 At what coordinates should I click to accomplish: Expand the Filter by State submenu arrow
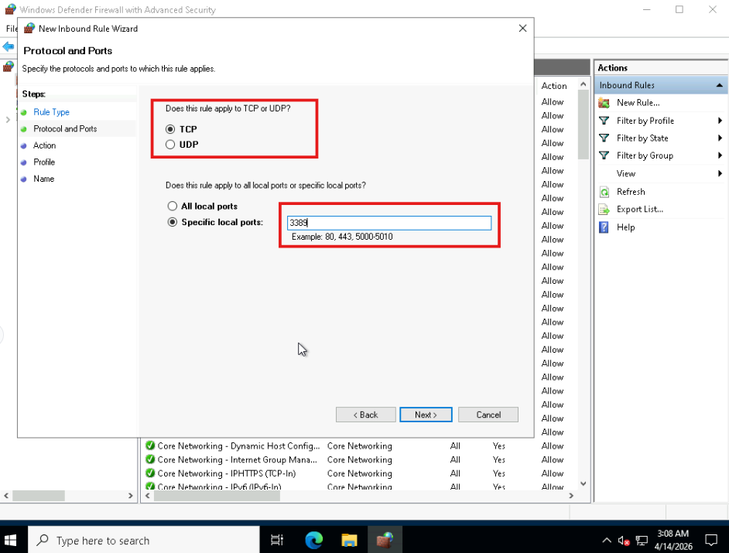point(720,138)
